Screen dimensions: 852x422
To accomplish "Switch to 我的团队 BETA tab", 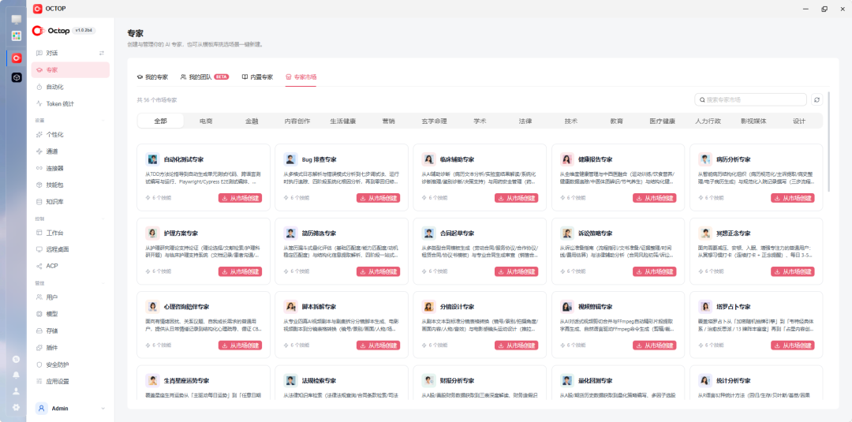I will click(205, 77).
